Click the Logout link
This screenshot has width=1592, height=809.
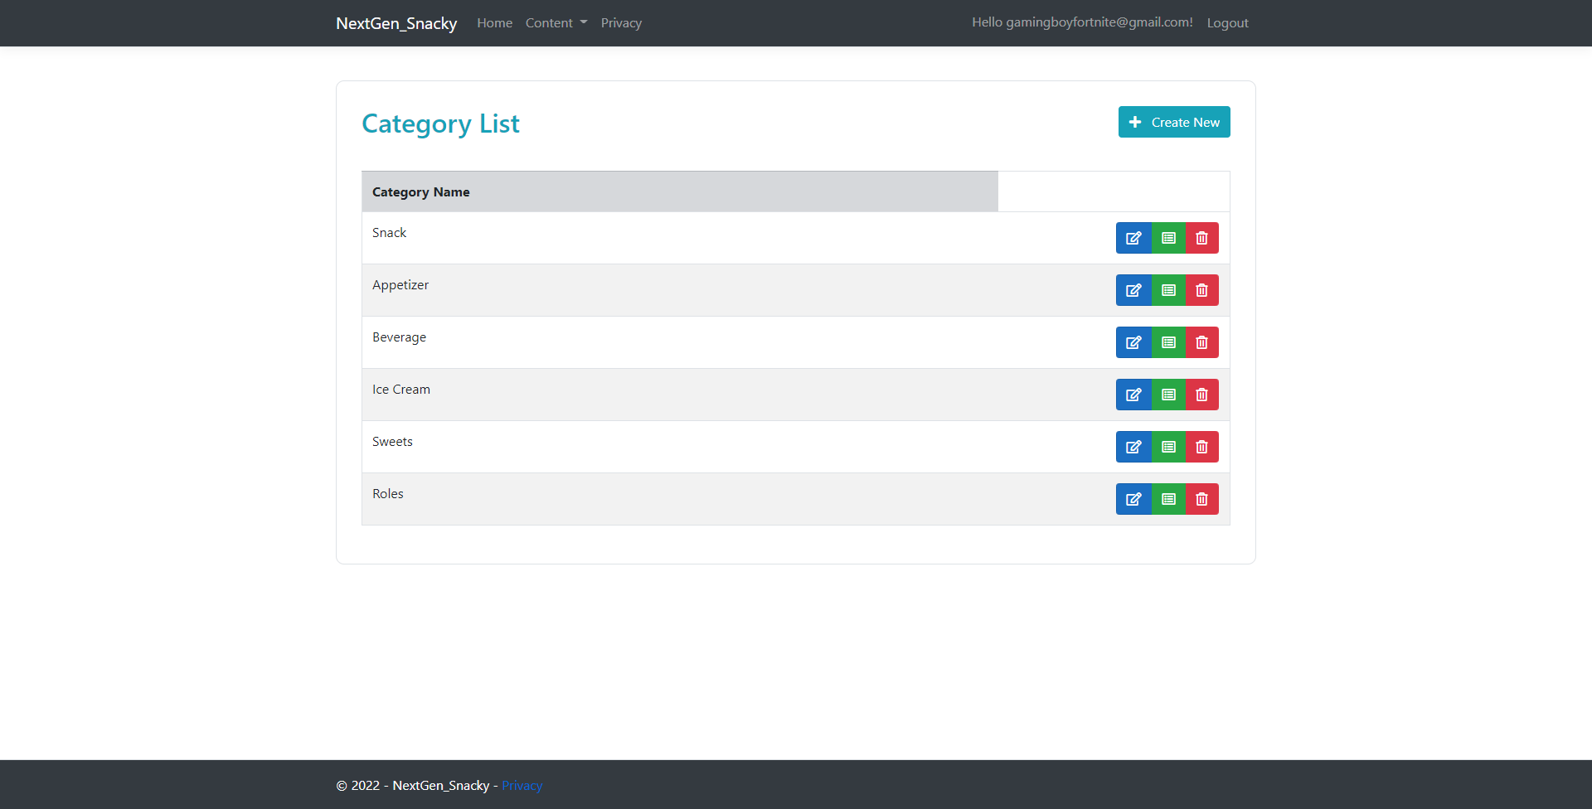[1228, 22]
